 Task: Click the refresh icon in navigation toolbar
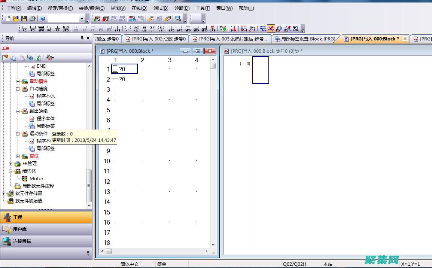click(x=38, y=58)
